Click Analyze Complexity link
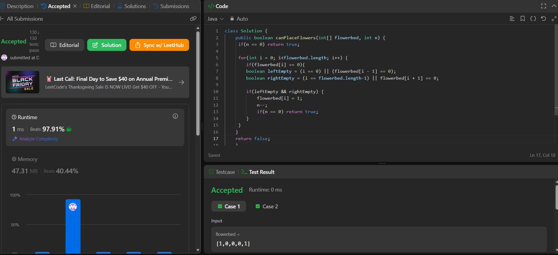Image resolution: width=558 pixels, height=255 pixels. click(39, 139)
